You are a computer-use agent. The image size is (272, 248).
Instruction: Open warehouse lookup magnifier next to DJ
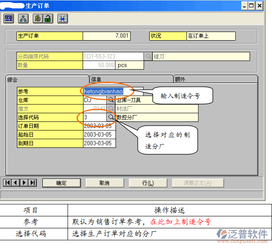tap(111, 100)
